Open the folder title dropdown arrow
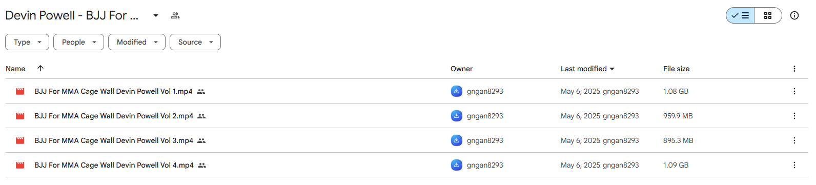This screenshot has height=185, width=816. pos(156,15)
